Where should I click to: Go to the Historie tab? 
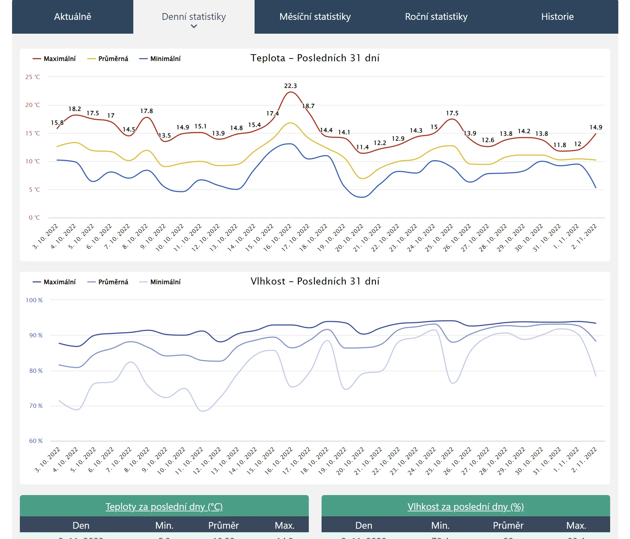coord(557,17)
